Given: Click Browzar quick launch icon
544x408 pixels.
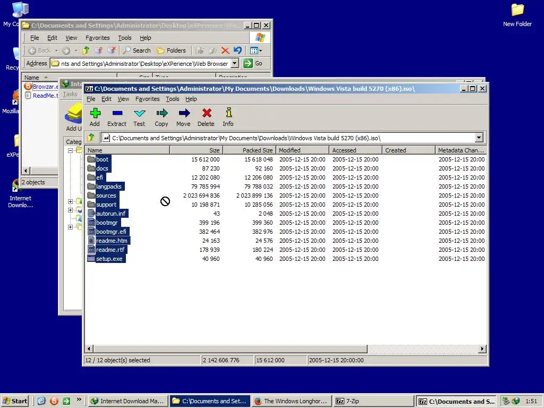Looking at the screenshot, I should click(54, 401).
